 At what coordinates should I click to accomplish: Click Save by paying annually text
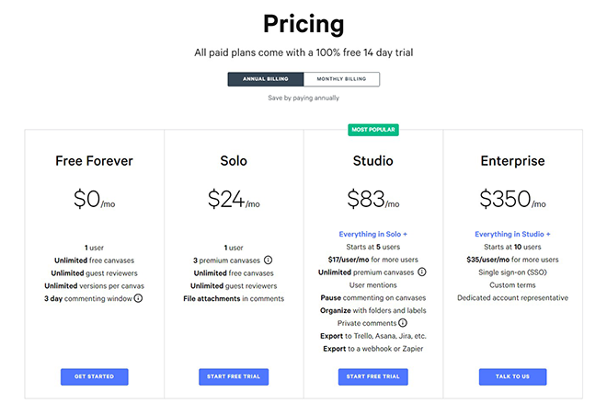(303, 98)
